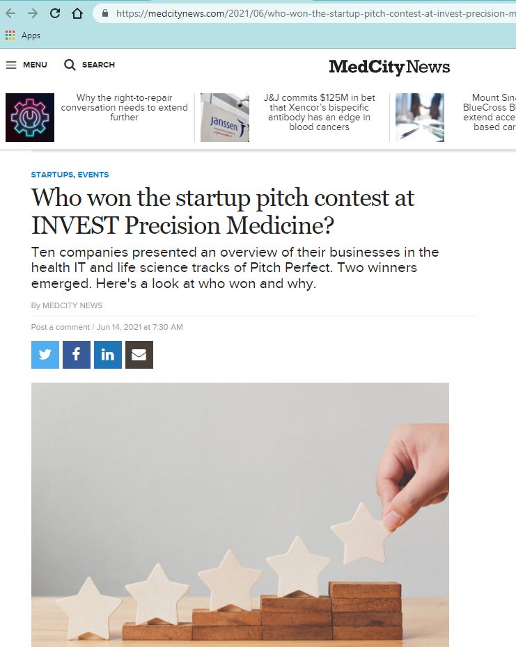Screen dimensions: 516x647
Task: Open the EVENTS category link
Action: pyautogui.click(x=93, y=175)
